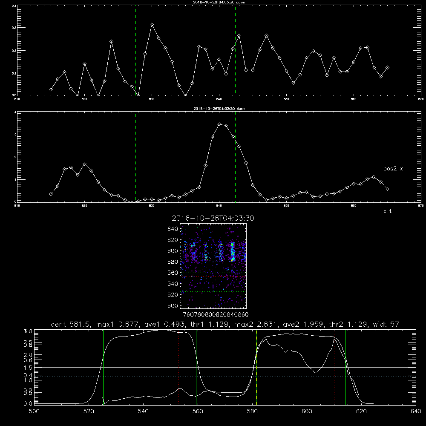Screen dimensions: 426x426
Task: Click the '640' tick label beside spectrogram
Action: tap(173, 229)
